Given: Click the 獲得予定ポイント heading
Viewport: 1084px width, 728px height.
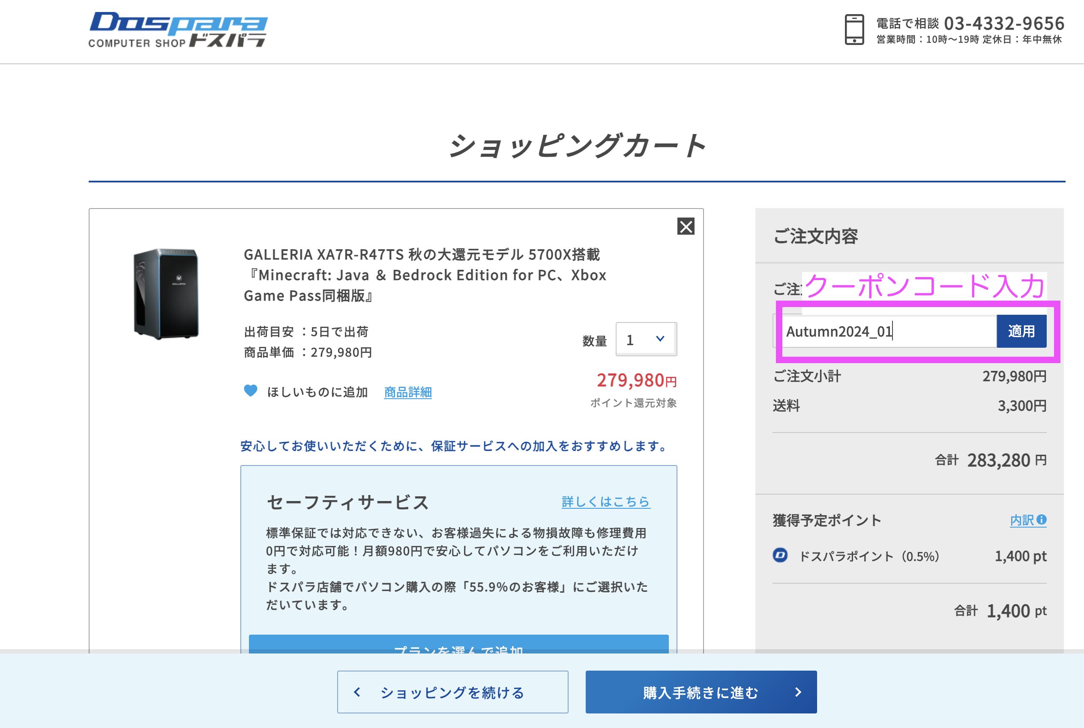Looking at the screenshot, I should coord(826,520).
